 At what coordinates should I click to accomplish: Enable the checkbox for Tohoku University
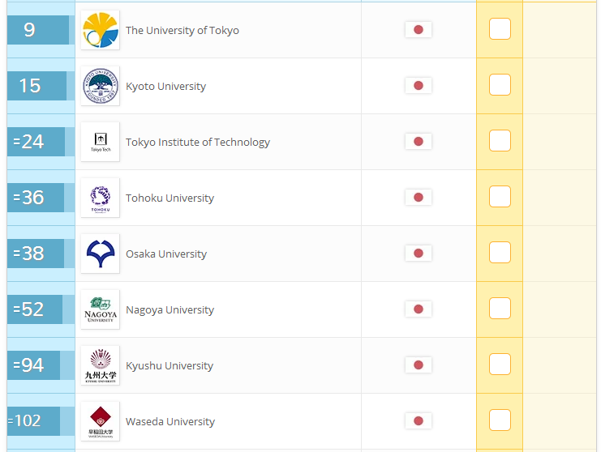pos(500,196)
